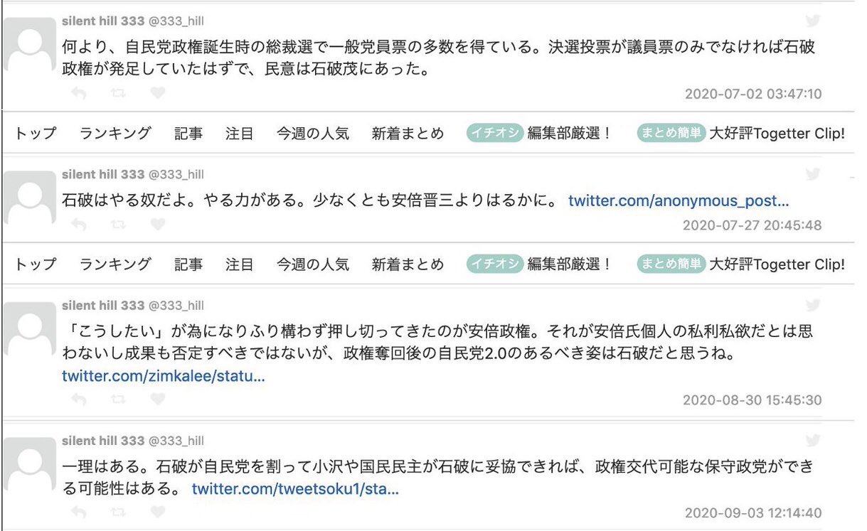
Task: Click 大好評Togetter Clip! in the lower navigation bar
Action: [x=777, y=264]
